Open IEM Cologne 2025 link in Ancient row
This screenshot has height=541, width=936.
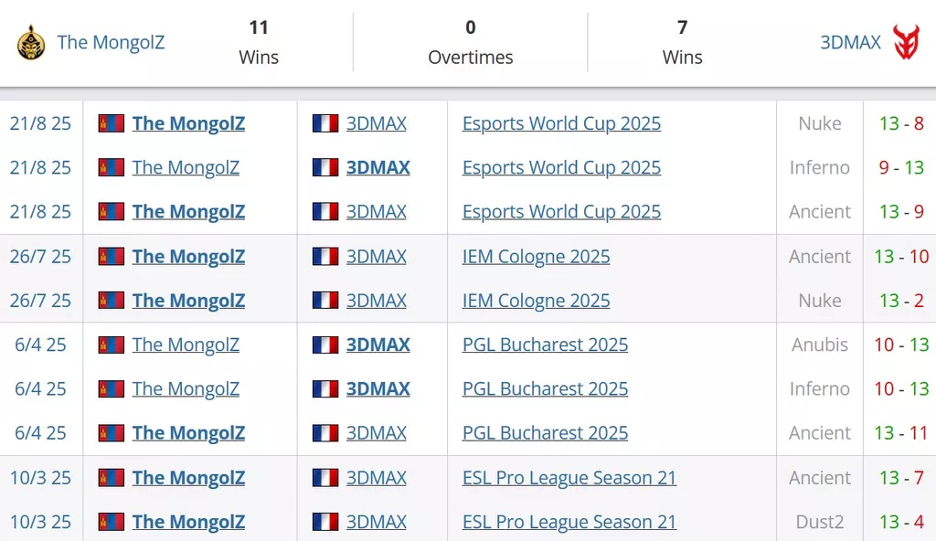point(536,257)
